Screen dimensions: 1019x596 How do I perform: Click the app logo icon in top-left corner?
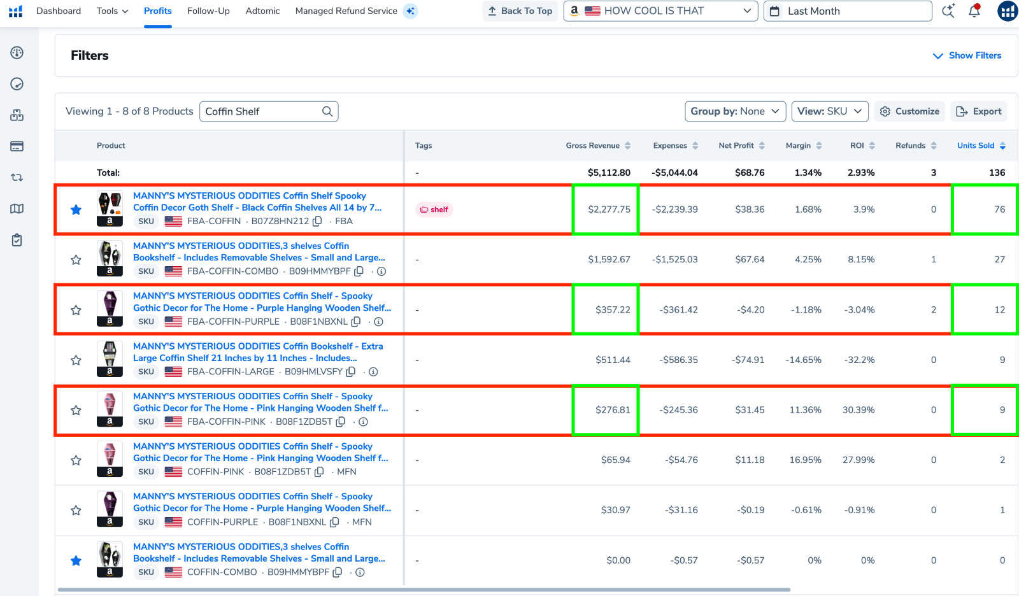(16, 11)
